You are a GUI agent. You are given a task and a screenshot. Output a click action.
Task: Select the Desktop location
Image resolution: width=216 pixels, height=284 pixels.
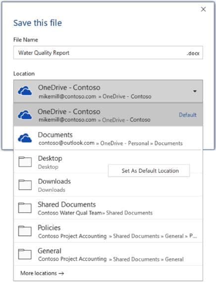click(x=108, y=161)
